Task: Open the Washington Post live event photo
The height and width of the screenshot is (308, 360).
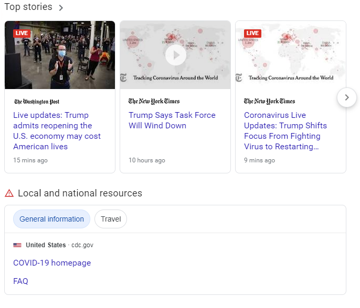Action: pyautogui.click(x=60, y=55)
